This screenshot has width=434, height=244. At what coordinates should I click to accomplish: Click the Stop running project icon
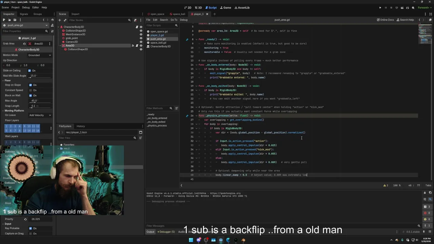point(391,7)
